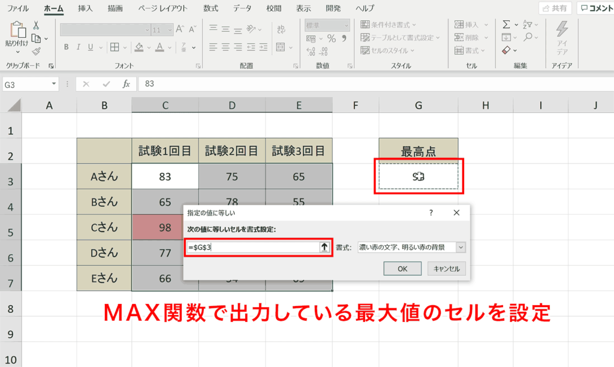This screenshot has width=614, height=367.
Task: Click キャンセル in the dialog
Action: click(446, 269)
